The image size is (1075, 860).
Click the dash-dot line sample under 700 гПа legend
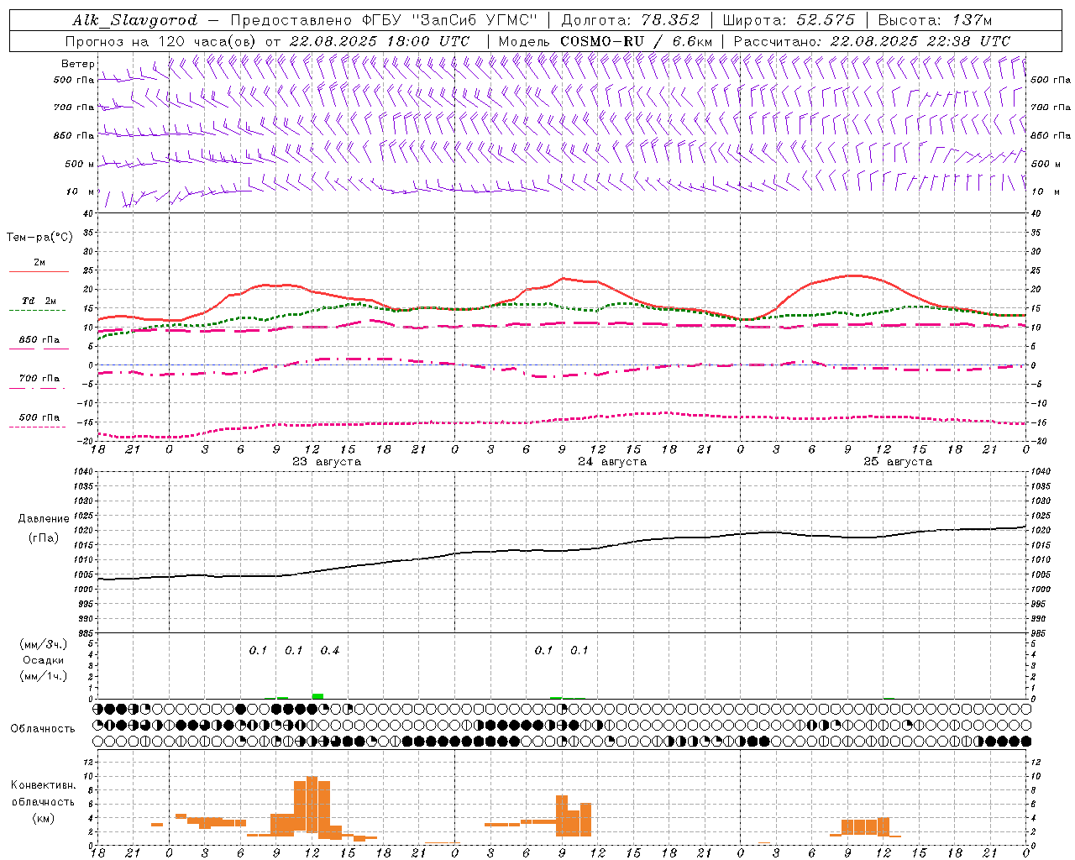37,388
